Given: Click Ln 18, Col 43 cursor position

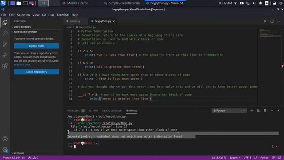Looking at the screenshot, I should tap(219, 158).
